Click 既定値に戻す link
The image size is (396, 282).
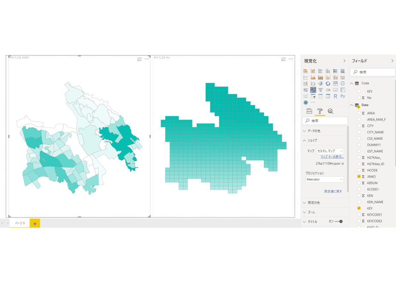coord(333,191)
